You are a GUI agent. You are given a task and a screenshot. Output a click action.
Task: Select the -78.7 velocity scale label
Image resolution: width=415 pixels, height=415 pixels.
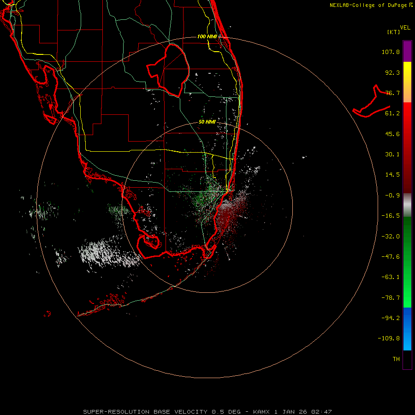pyautogui.click(x=391, y=298)
